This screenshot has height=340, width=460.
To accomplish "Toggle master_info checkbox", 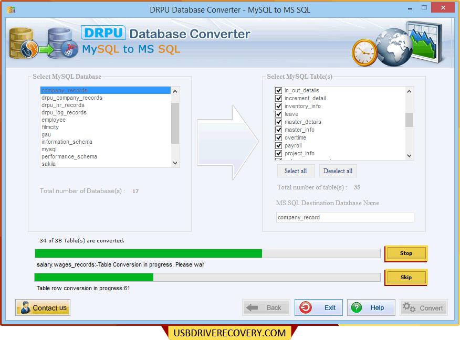I will [x=278, y=130].
